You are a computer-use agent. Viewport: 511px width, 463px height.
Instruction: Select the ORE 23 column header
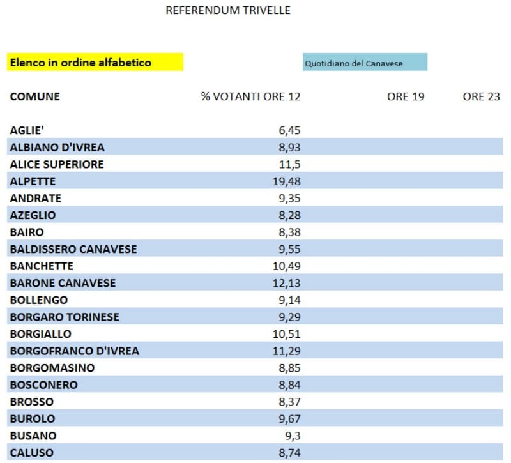click(481, 96)
